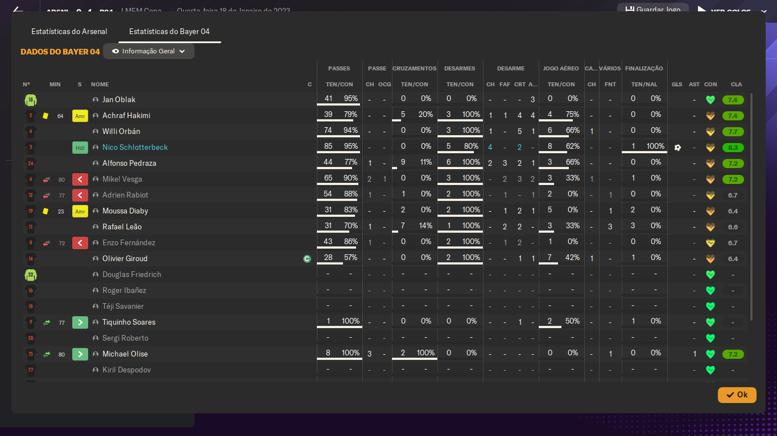Click Douglas Friedrich's green shirt icon
Viewport: 777px width, 436px height.
(x=30, y=275)
